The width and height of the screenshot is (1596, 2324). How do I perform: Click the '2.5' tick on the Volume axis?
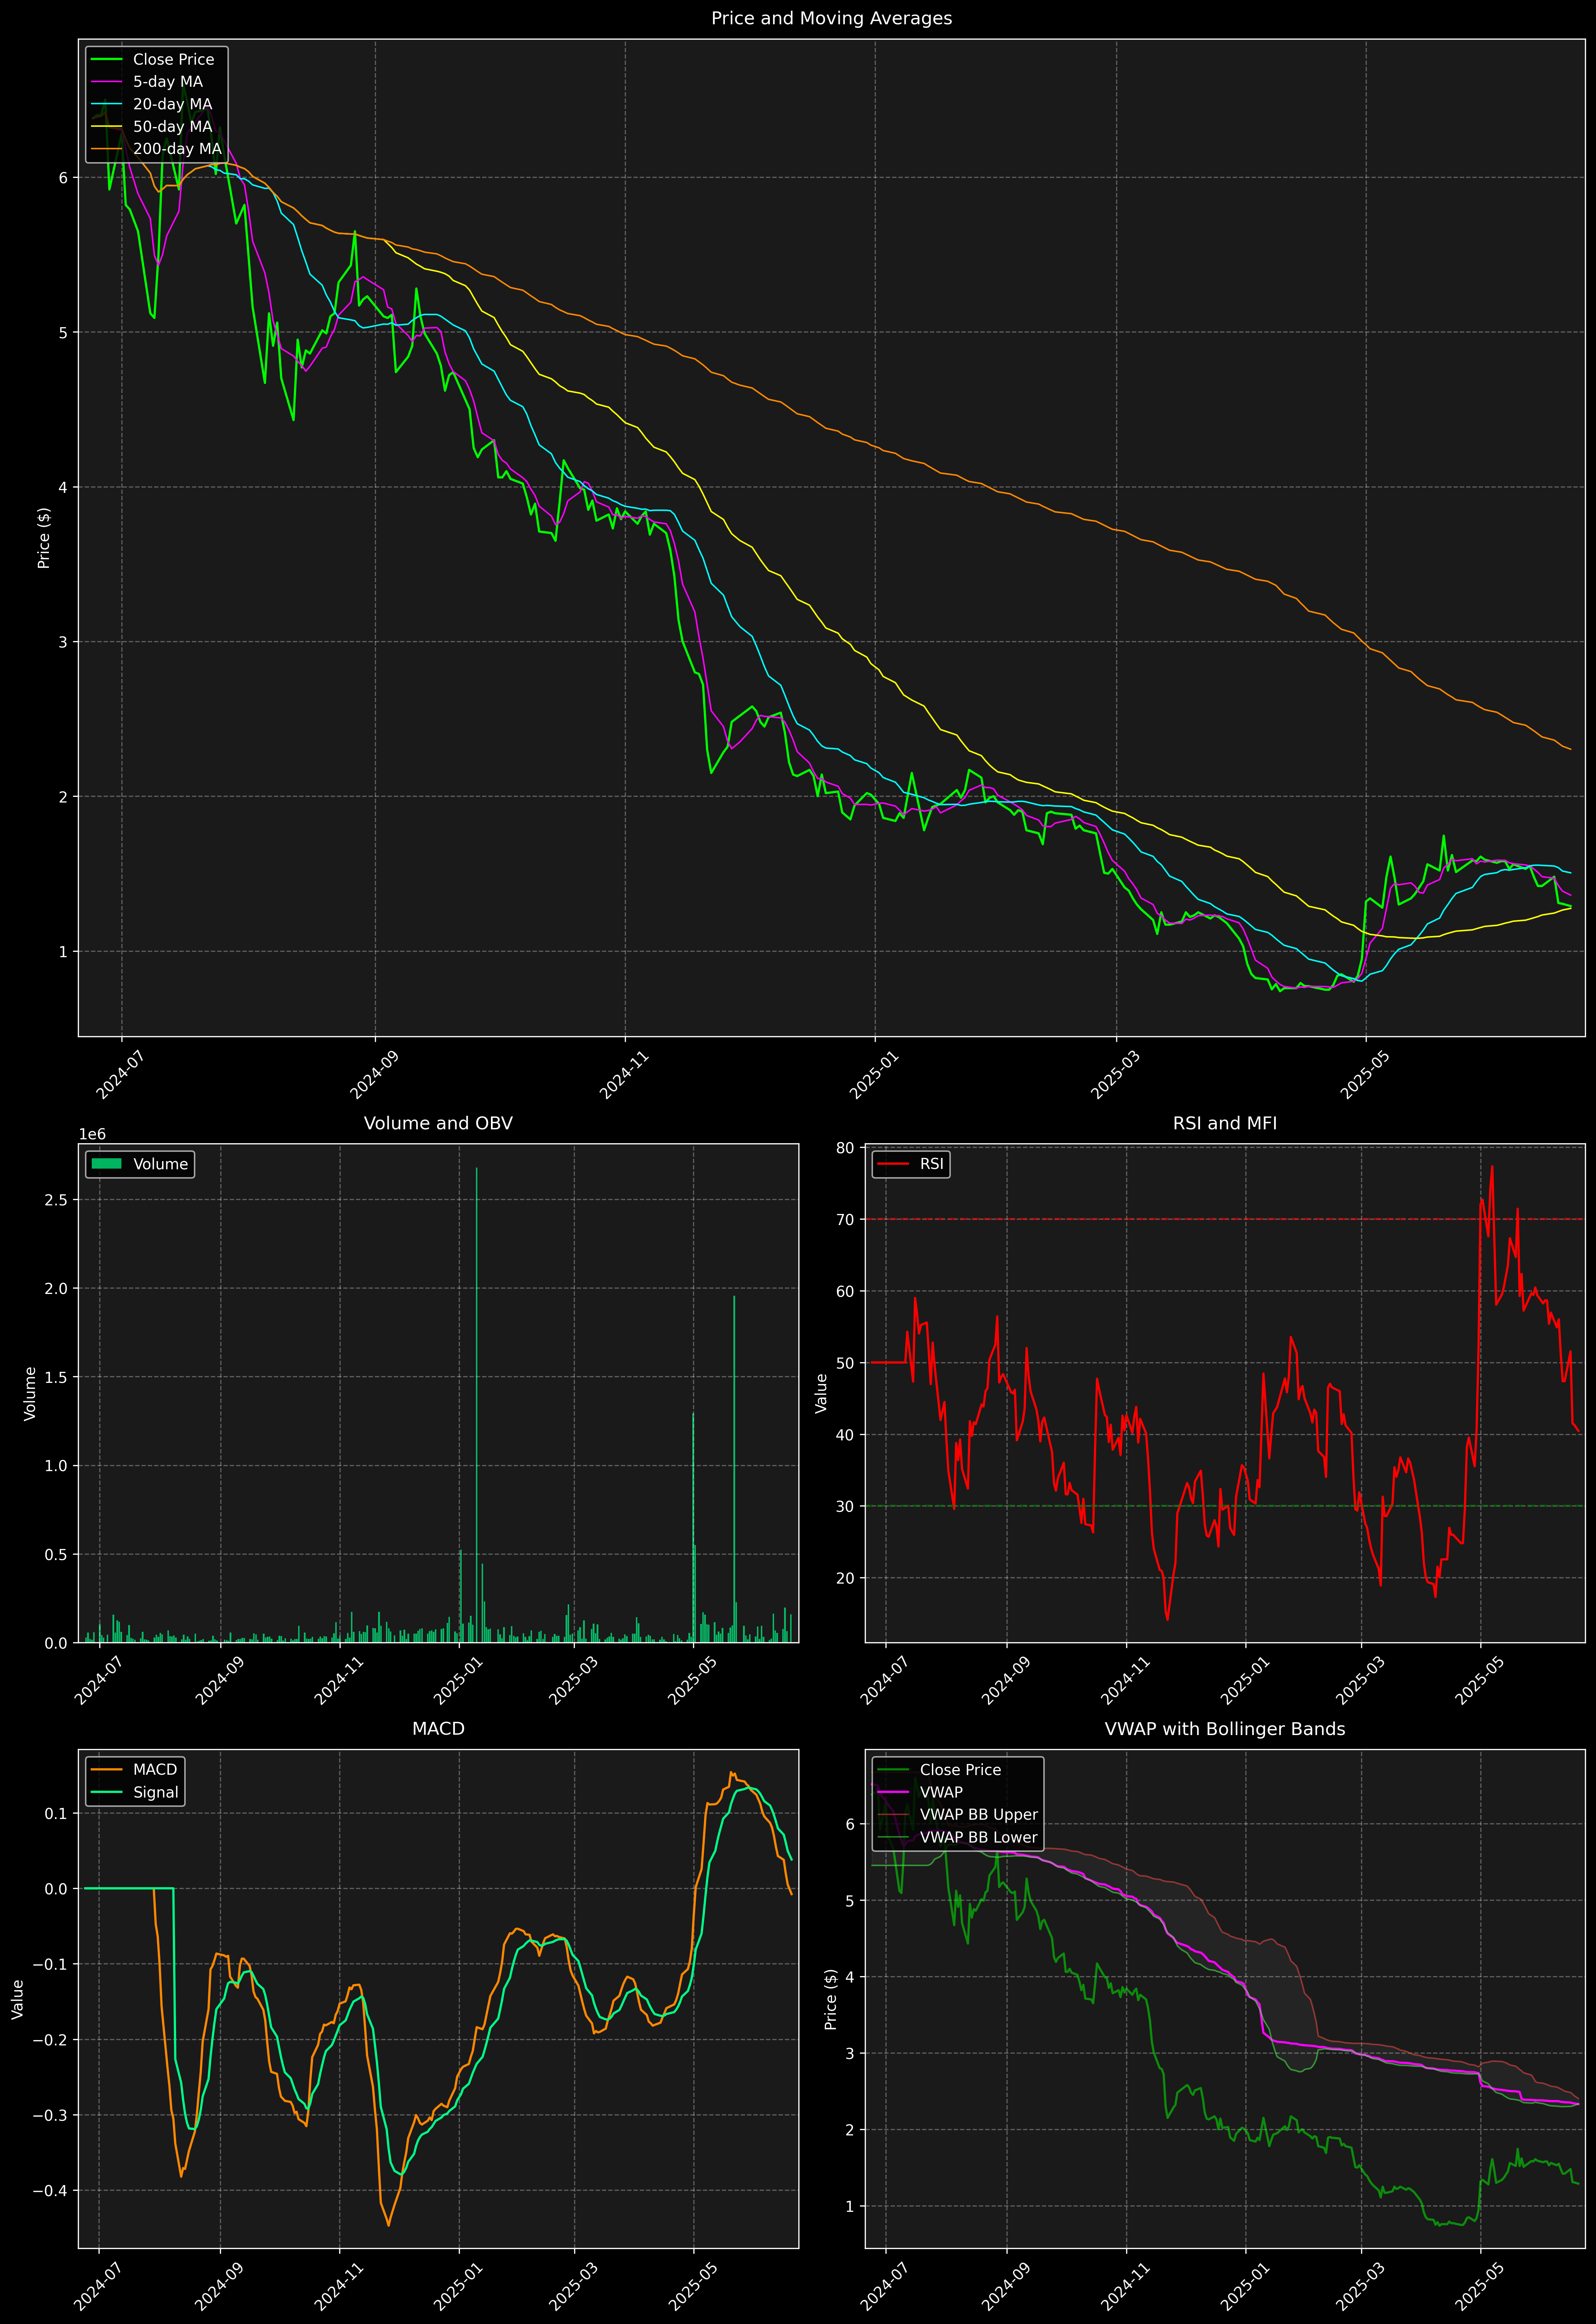click(x=56, y=1200)
